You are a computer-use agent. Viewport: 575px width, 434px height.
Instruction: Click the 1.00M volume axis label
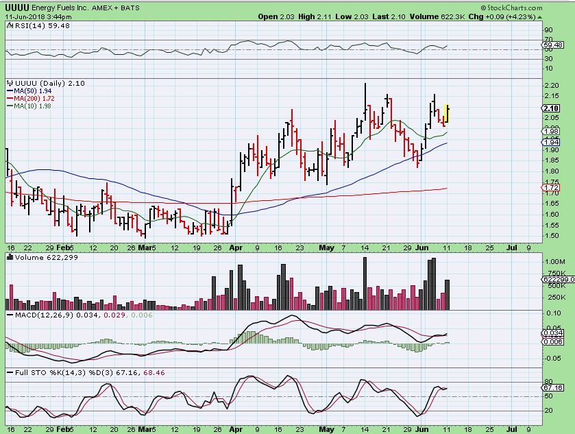tap(555, 262)
